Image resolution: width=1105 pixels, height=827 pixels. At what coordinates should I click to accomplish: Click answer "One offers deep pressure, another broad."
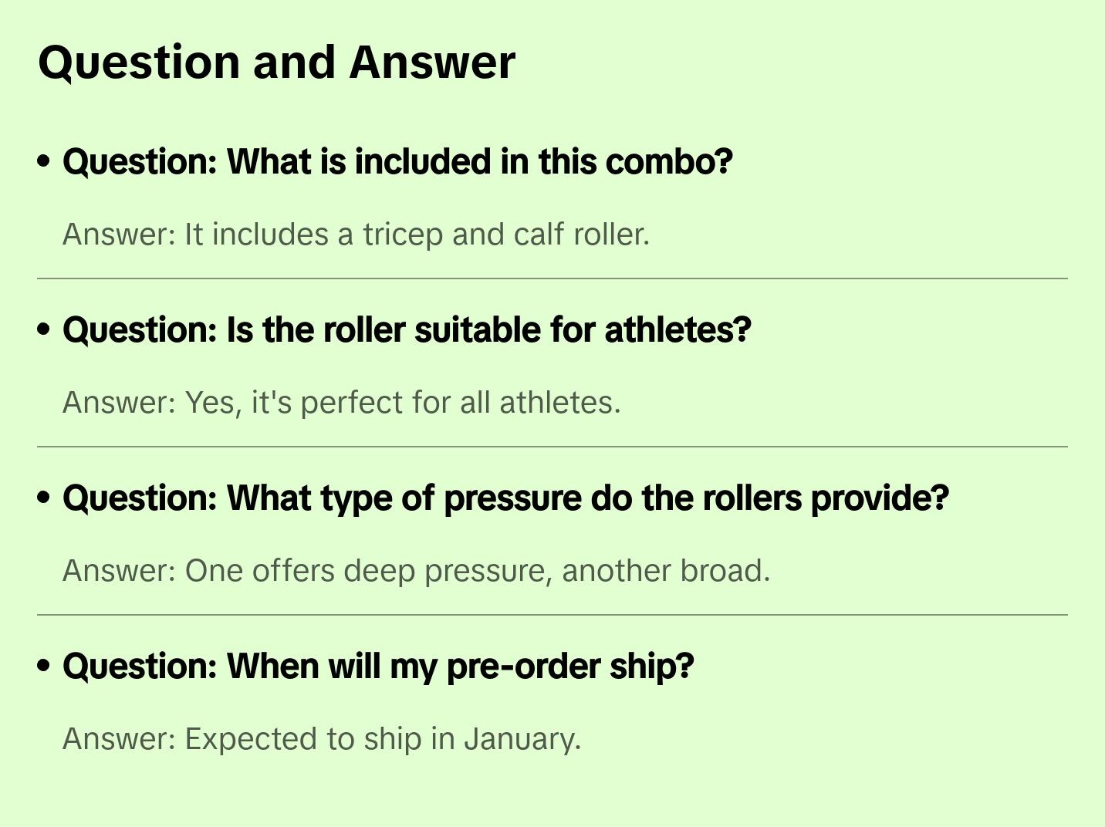click(416, 571)
